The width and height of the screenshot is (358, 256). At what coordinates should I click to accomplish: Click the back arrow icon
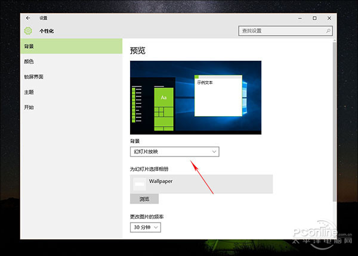pyautogui.click(x=28, y=18)
